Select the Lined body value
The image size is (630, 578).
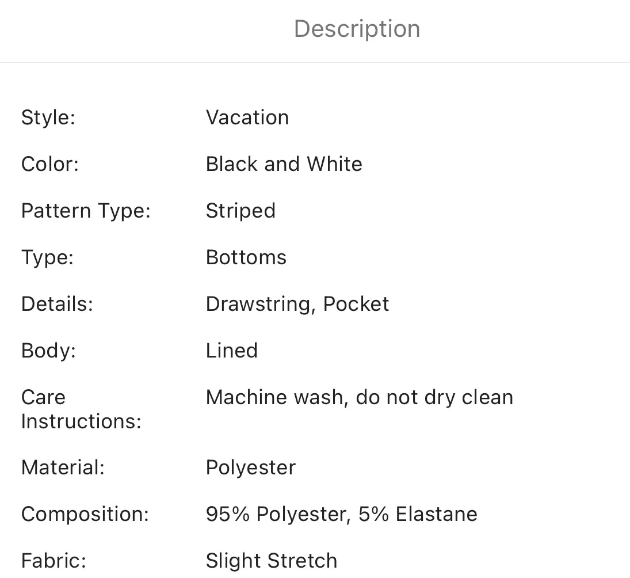(231, 351)
